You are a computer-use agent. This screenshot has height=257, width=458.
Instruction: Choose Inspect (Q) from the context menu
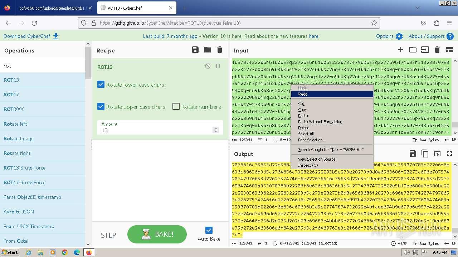(332, 165)
